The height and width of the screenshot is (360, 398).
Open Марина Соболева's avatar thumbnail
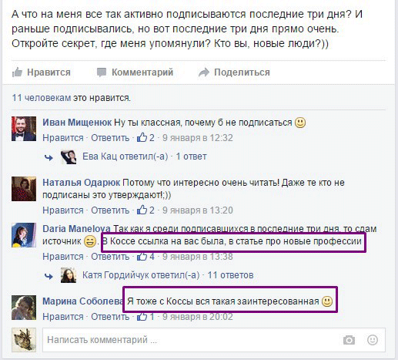[x=24, y=308]
